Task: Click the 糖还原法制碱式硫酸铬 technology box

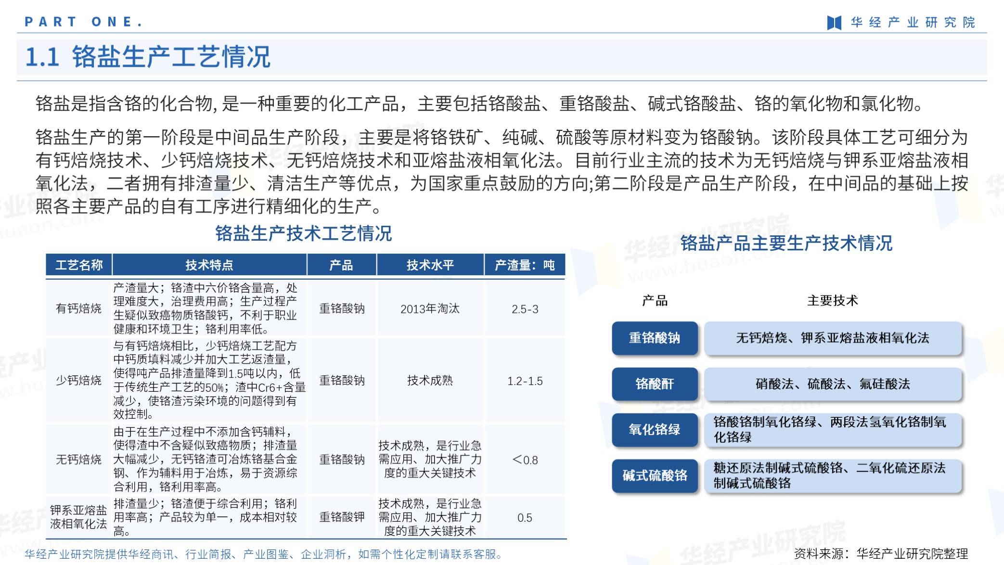Action: point(833,476)
